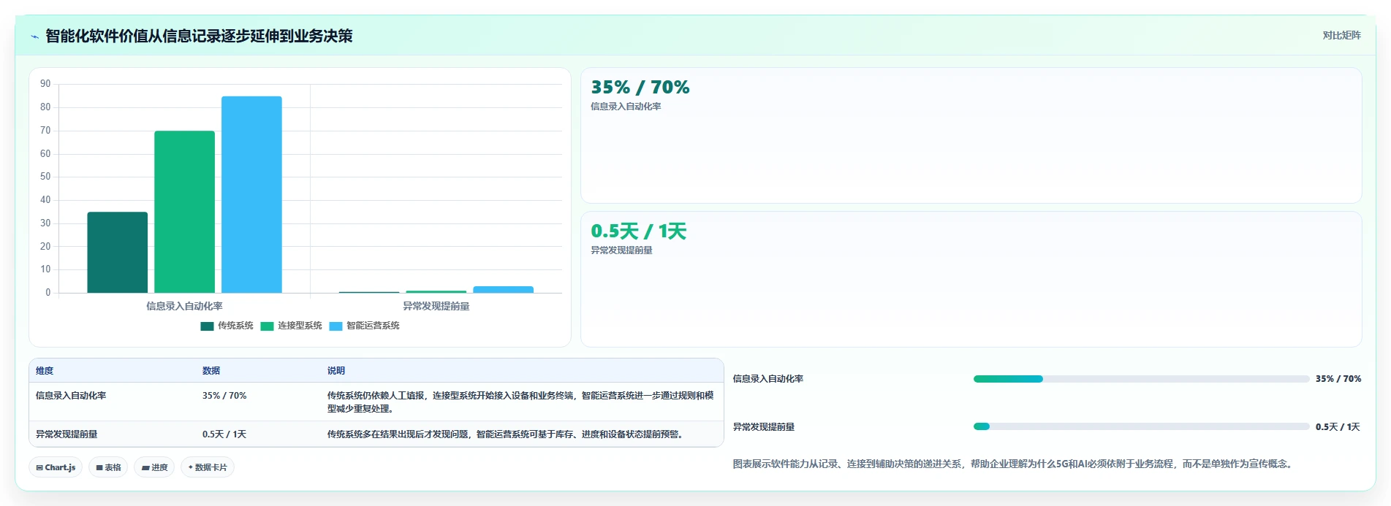Click the 0.5天 / 1天 data card value
Viewport: 1391px width, 506px height.
(638, 231)
